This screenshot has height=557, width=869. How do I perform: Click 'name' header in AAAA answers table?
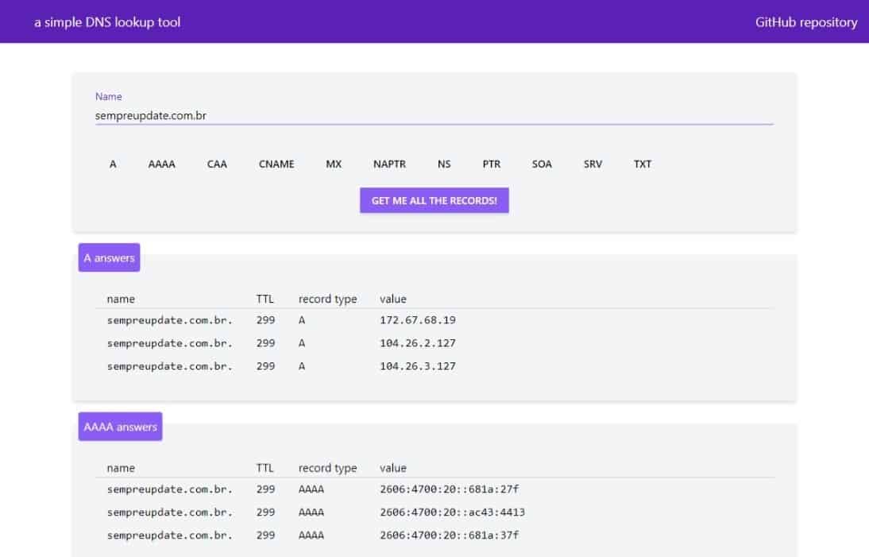(121, 468)
